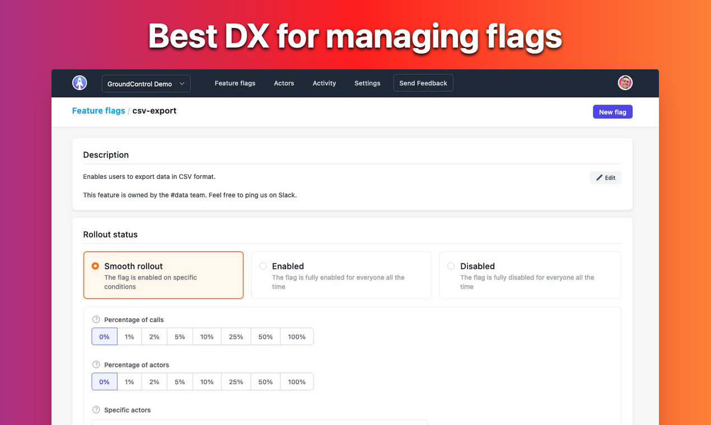Go to Feature flags in the navbar
The height and width of the screenshot is (425, 711).
tap(235, 83)
